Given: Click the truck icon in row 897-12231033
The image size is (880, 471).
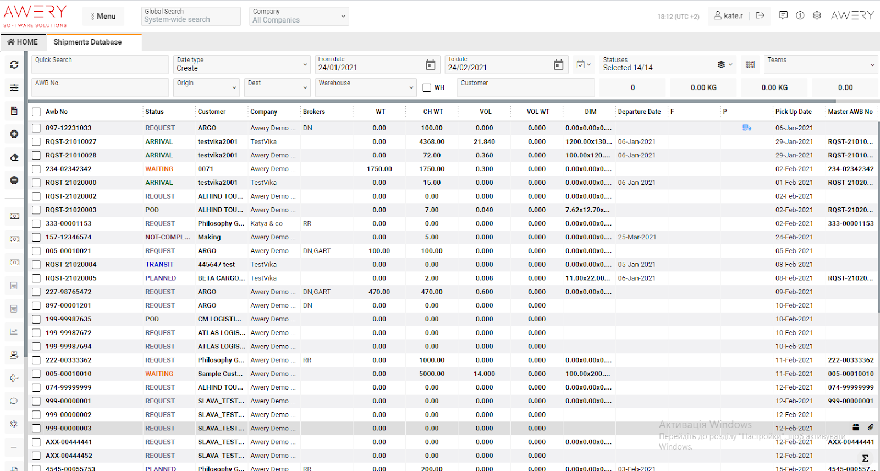Looking at the screenshot, I should (x=747, y=128).
